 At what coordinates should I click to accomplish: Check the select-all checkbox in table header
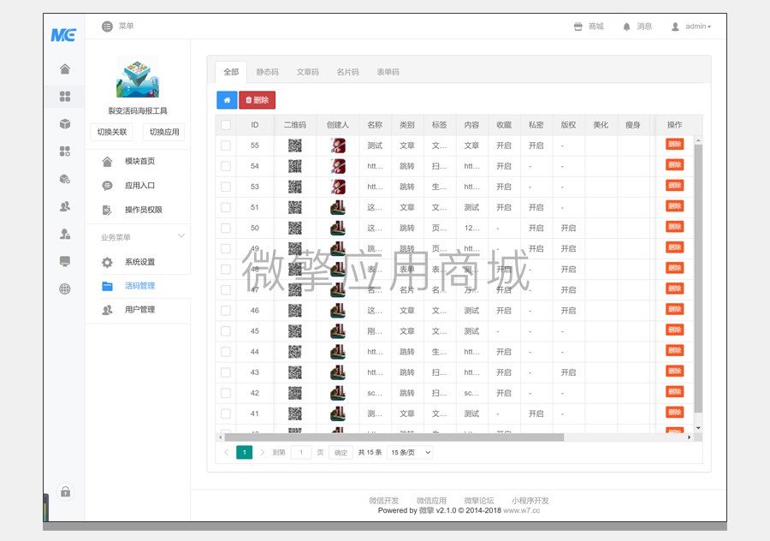coord(225,125)
